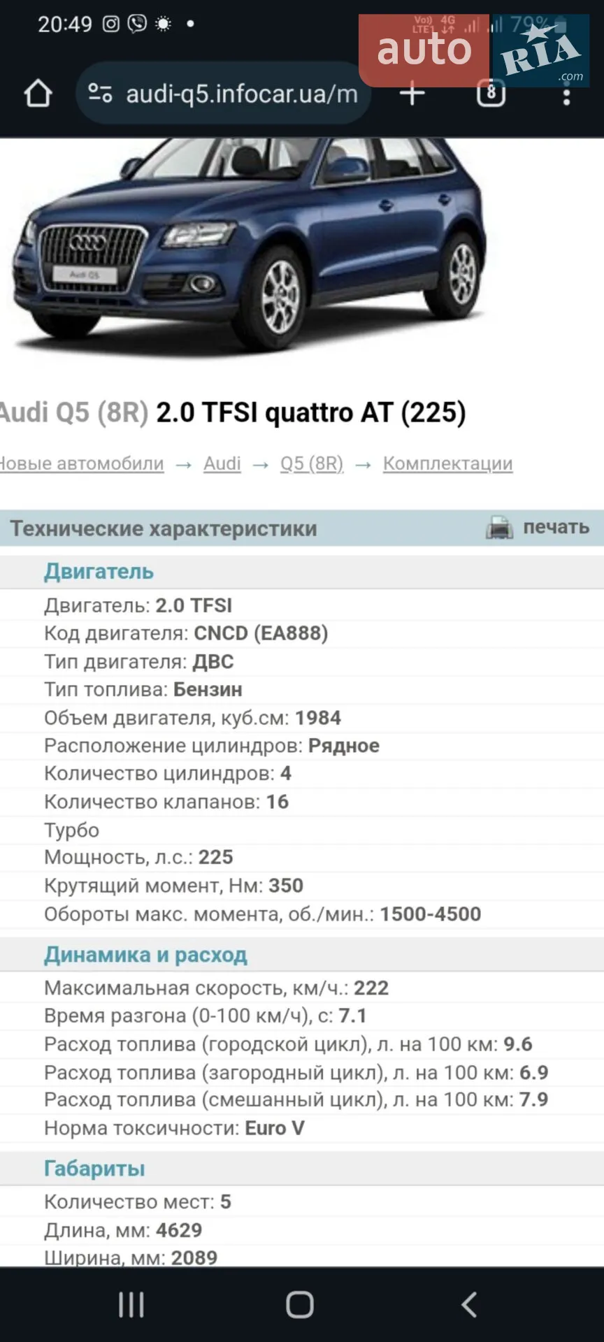Image resolution: width=604 pixels, height=1342 pixels.
Task: Click the printer icon
Action: (499, 528)
